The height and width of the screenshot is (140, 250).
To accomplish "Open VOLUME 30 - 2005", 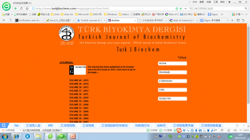I will [x=79, y=115].
